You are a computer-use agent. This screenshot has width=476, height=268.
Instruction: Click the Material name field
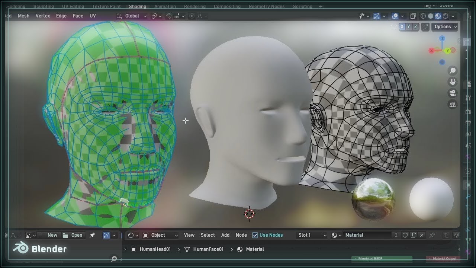click(x=367, y=235)
